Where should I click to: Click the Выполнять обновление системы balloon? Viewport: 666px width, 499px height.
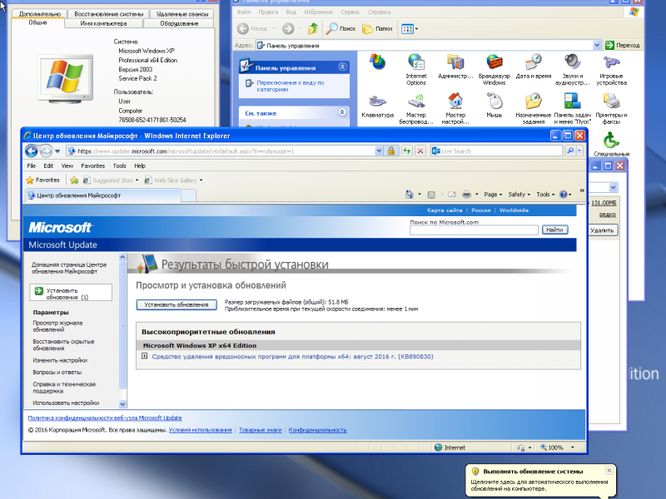click(539, 480)
